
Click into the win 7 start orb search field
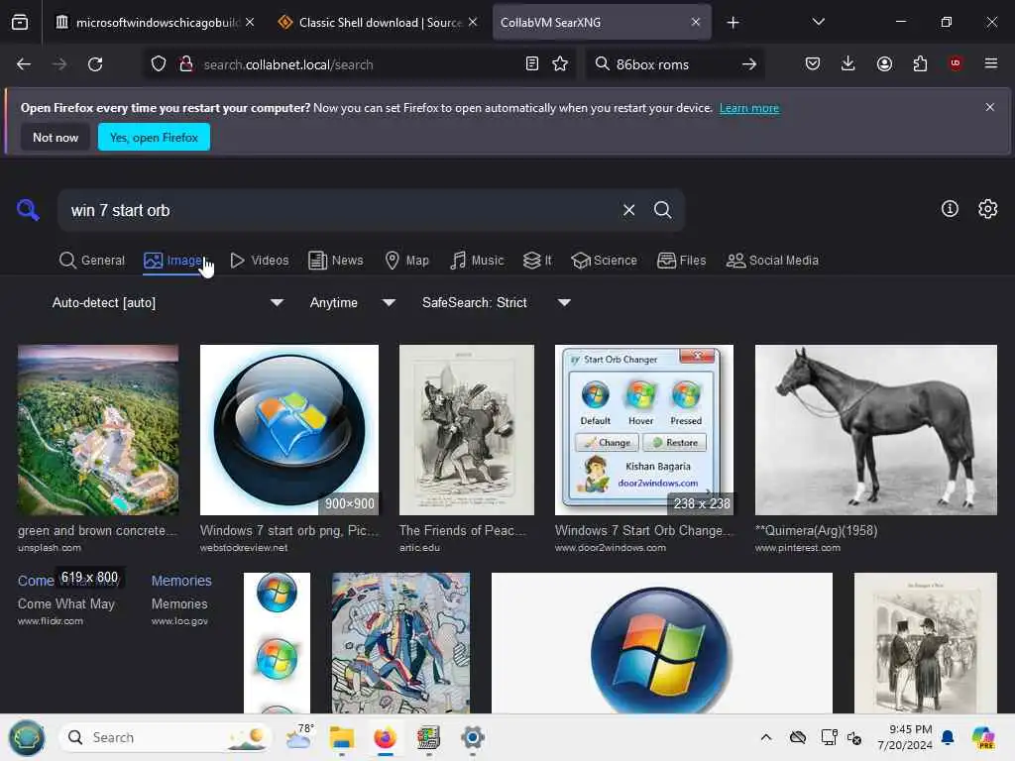[337, 210]
